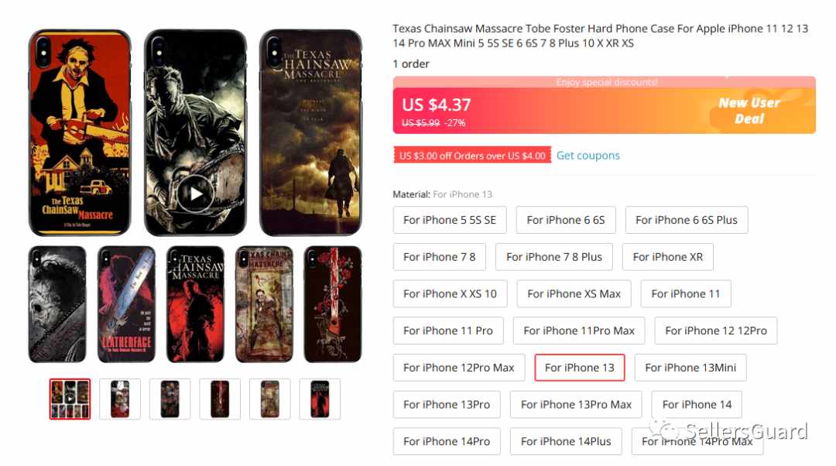Show the fourth thumbnail with red case

(220, 399)
